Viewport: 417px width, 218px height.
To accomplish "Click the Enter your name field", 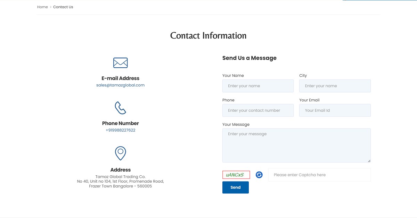I will click(x=258, y=86).
